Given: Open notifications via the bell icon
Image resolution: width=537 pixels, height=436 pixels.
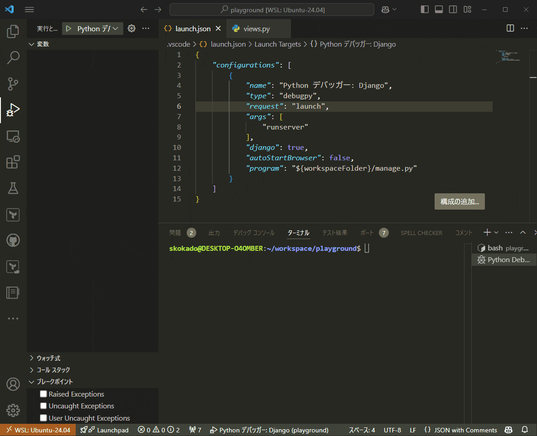Looking at the screenshot, I should pyautogui.click(x=524, y=430).
